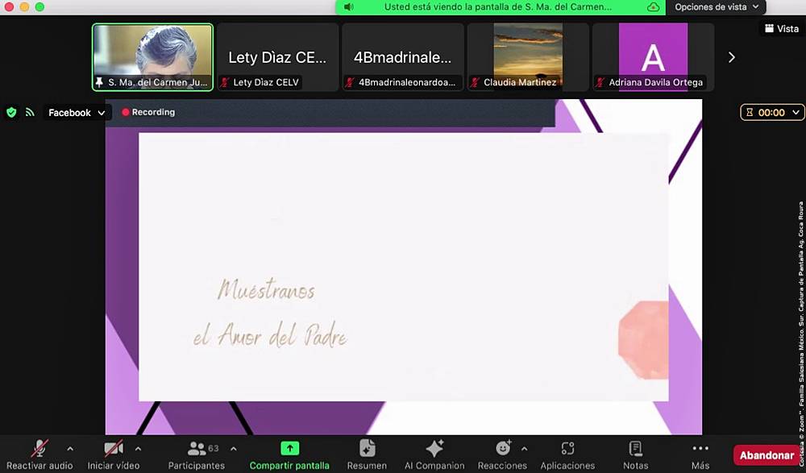Expand audio options arrow beside Reactivar audio

click(x=70, y=449)
